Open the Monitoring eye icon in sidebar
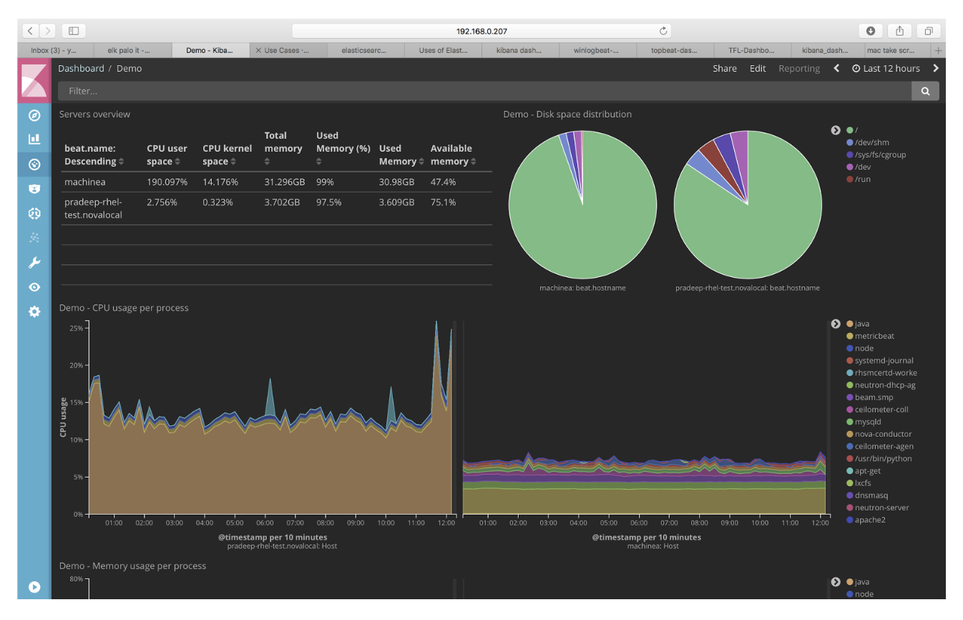This screenshot has height=620, width=963. (34, 287)
